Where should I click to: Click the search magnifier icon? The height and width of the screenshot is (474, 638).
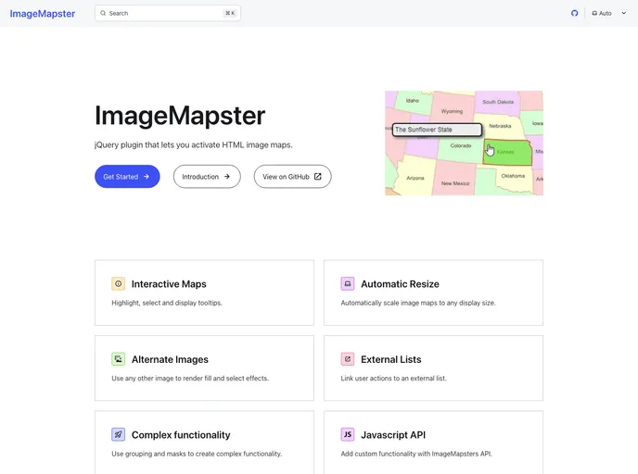[103, 13]
